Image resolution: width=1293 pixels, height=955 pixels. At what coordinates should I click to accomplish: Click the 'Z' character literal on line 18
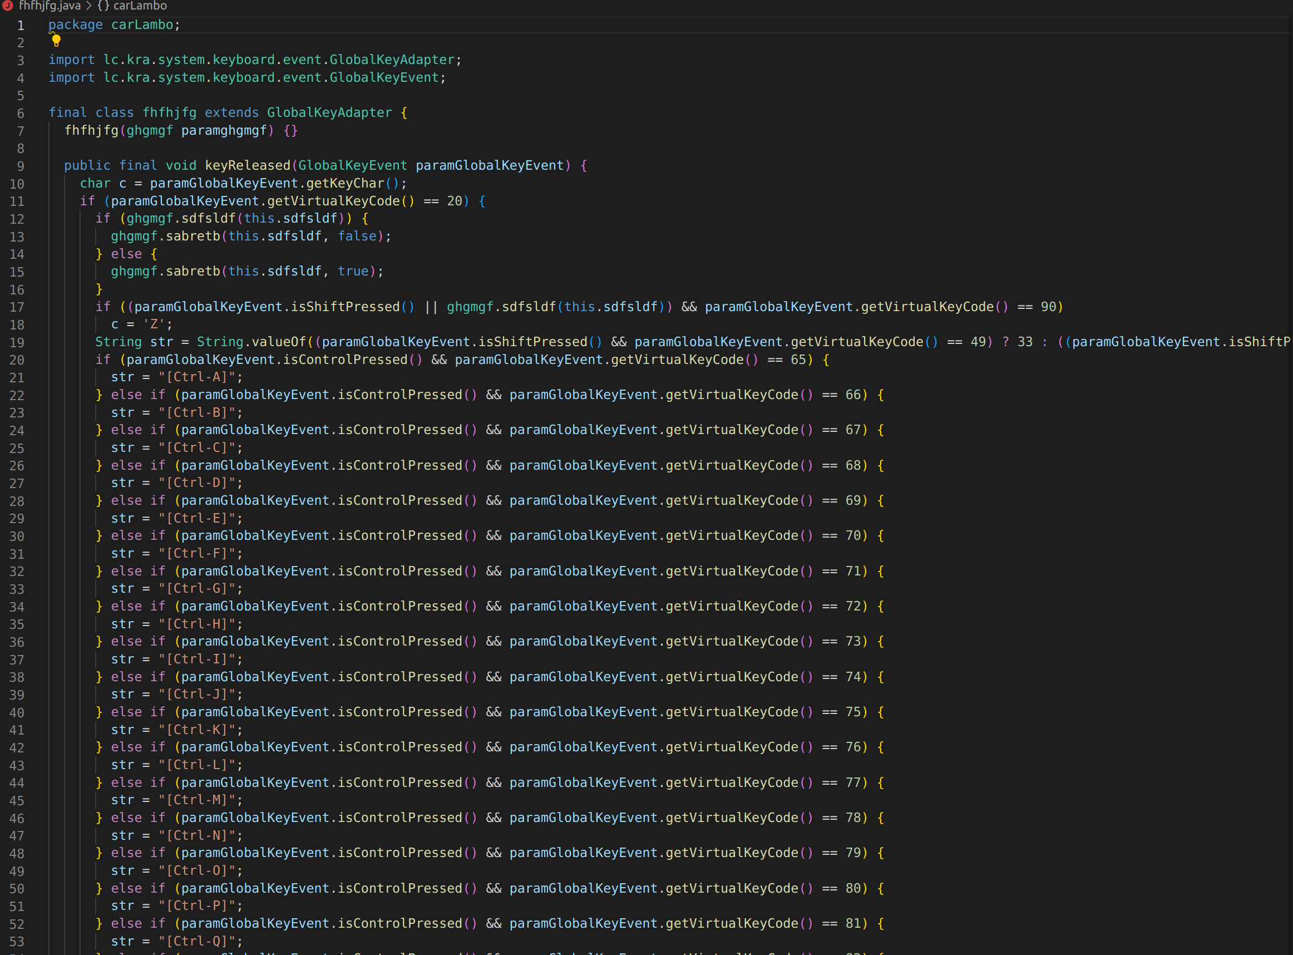[154, 324]
